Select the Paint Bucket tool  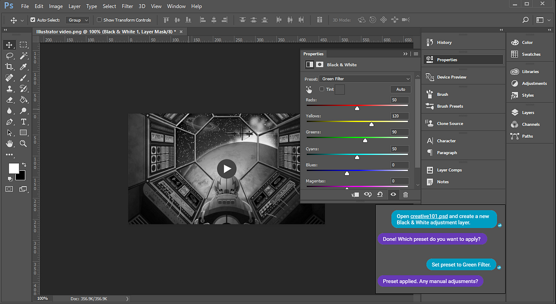(23, 100)
